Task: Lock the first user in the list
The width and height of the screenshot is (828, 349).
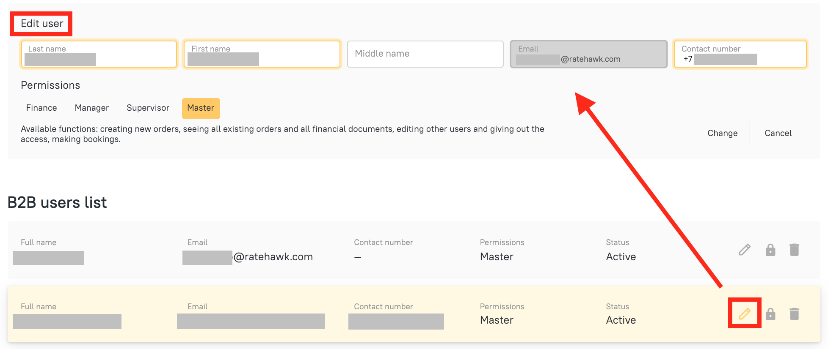Action: click(770, 250)
